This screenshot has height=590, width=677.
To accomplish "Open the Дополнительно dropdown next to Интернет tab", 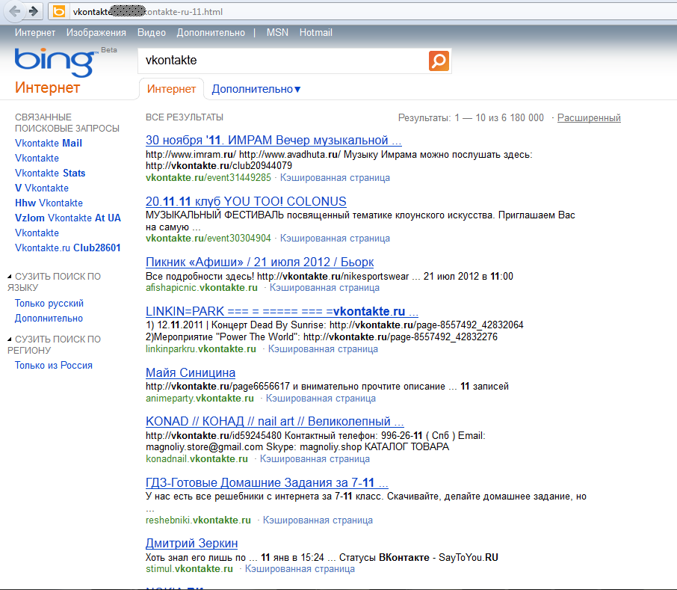I will pyautogui.click(x=256, y=89).
